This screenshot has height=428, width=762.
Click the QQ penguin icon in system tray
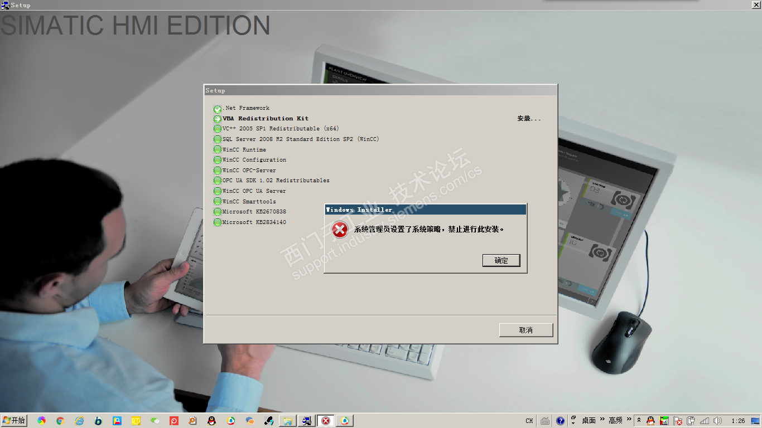point(650,421)
